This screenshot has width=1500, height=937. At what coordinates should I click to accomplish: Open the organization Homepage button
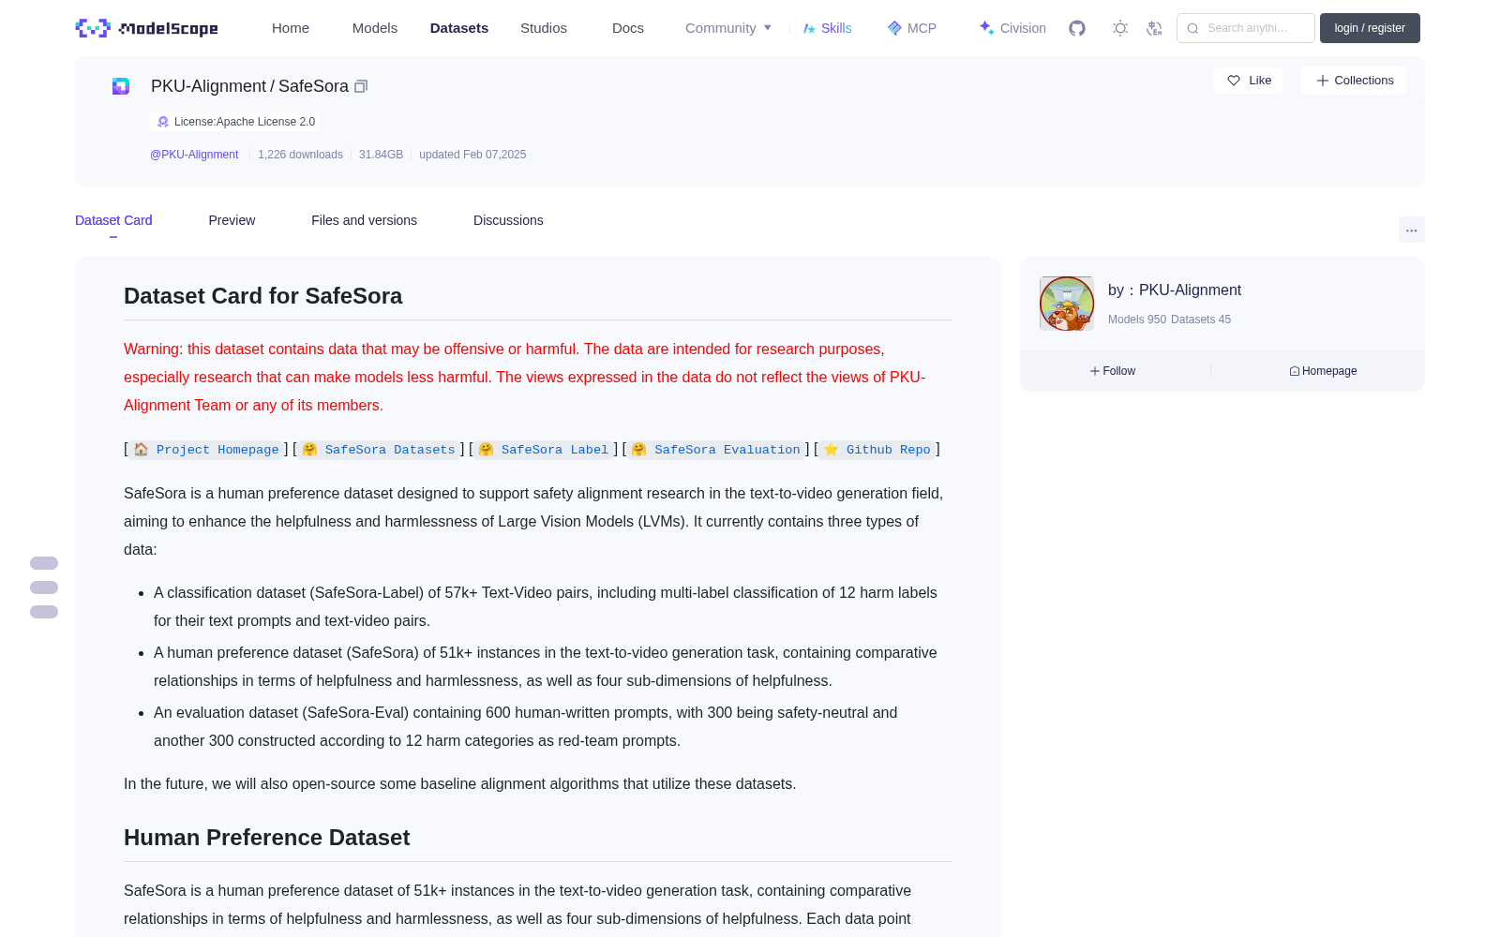1323,371
